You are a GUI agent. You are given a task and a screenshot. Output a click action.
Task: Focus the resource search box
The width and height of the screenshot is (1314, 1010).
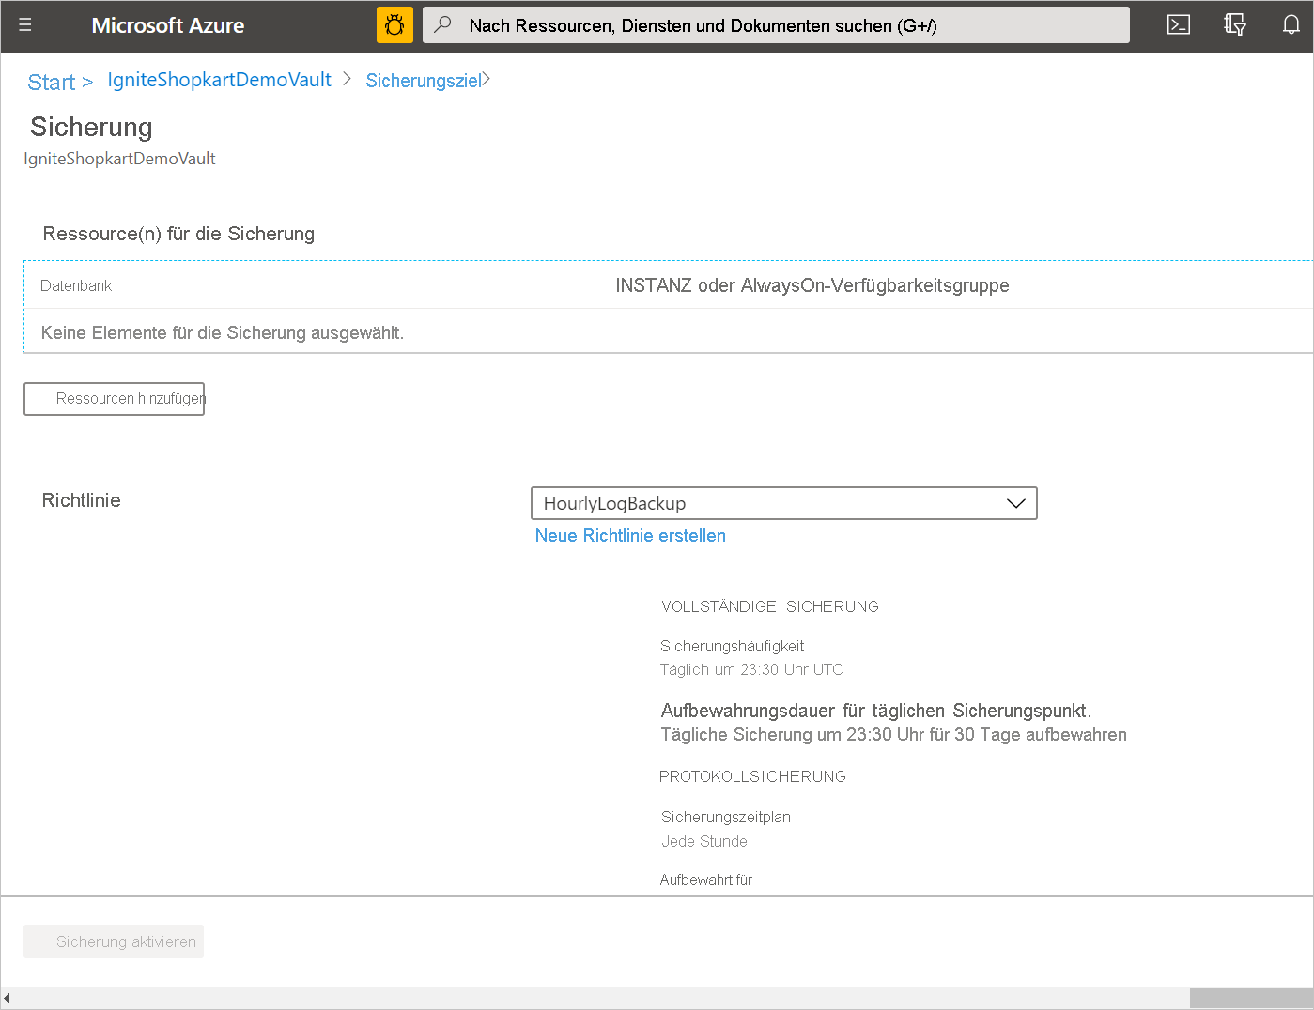789,25
